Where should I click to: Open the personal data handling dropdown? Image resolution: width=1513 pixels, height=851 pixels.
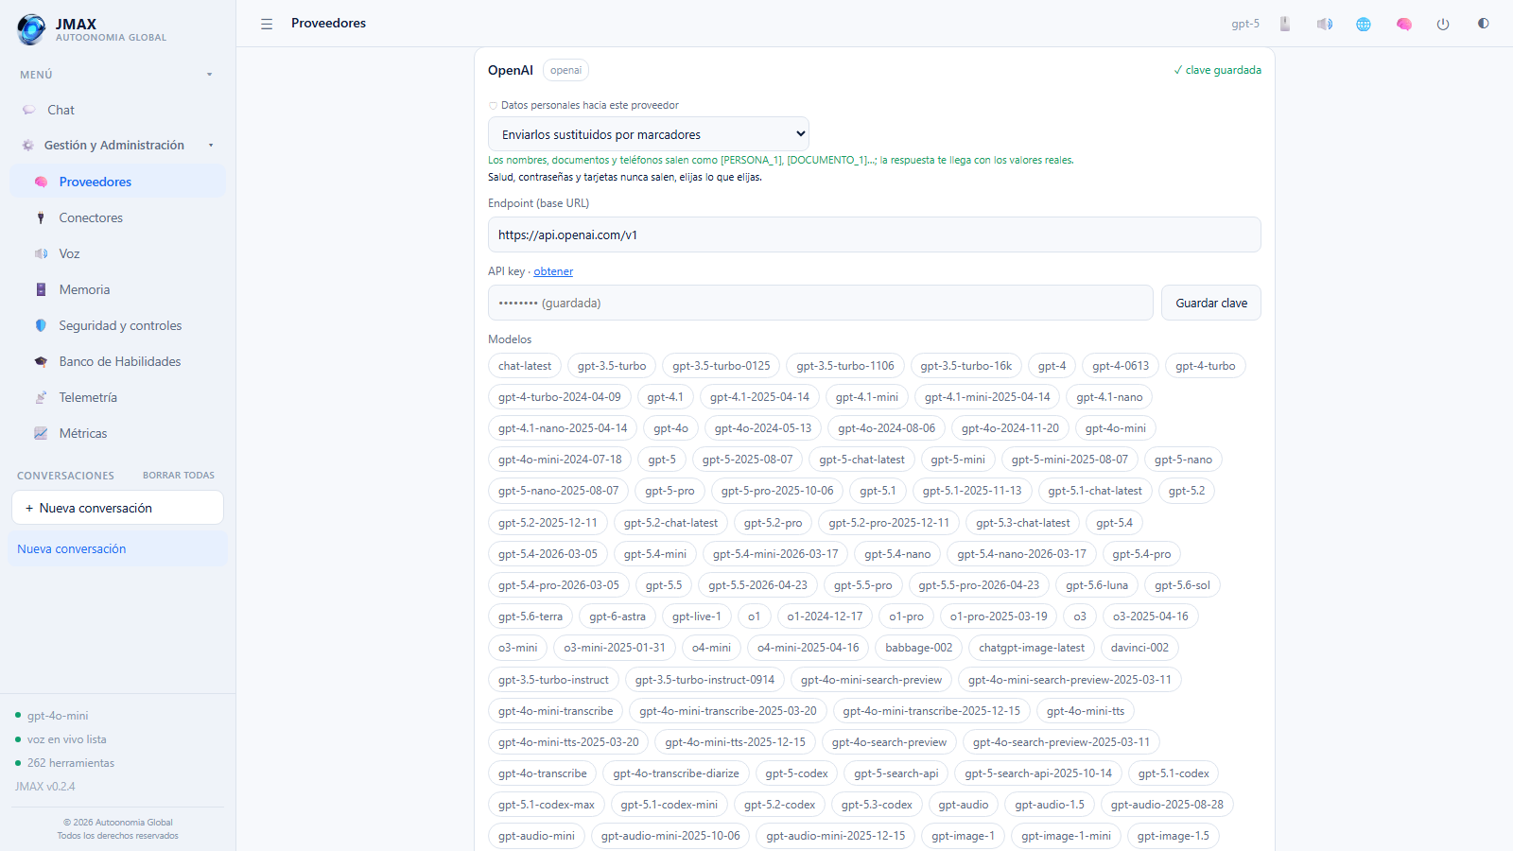(649, 134)
